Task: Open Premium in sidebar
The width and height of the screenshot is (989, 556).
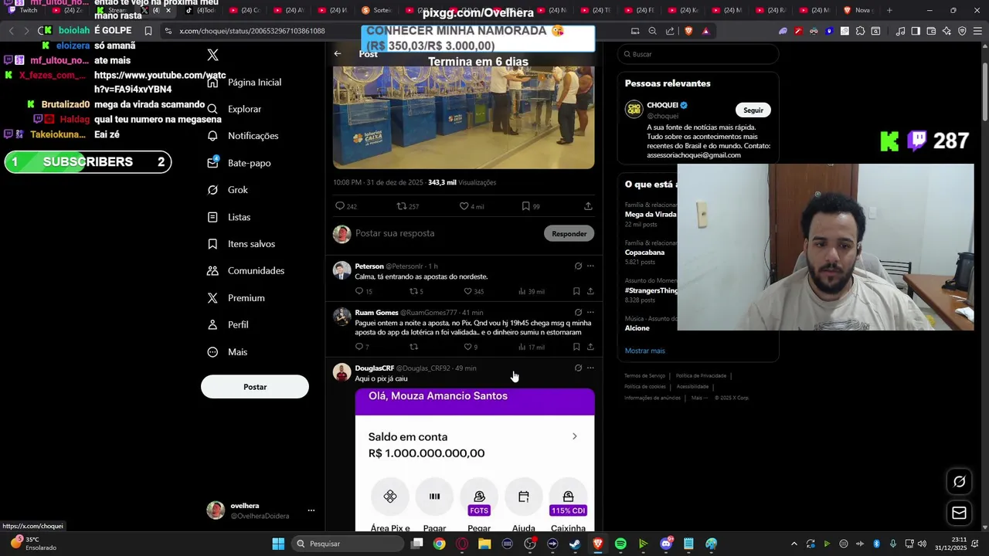Action: coord(236,298)
